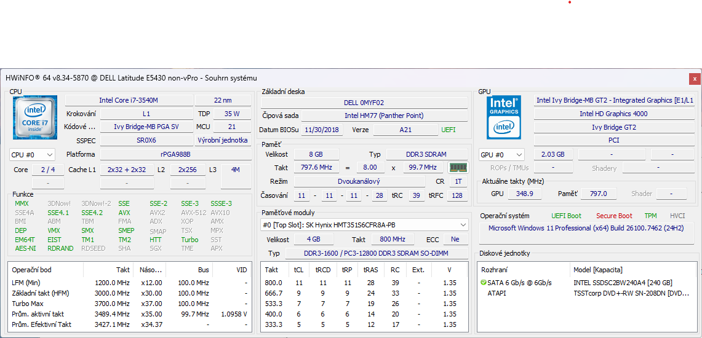Viewport: 702px width, 338px height.
Task: Close the HWiNFO summary window
Action: 695,79
